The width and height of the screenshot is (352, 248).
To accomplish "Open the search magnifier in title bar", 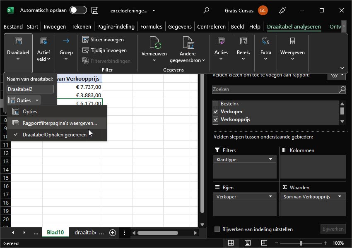I will 206,10.
